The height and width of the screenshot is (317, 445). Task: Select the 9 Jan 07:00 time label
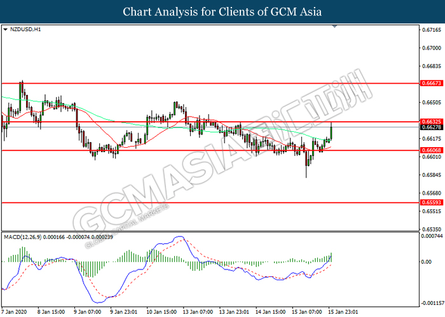pyautogui.click(x=88, y=312)
